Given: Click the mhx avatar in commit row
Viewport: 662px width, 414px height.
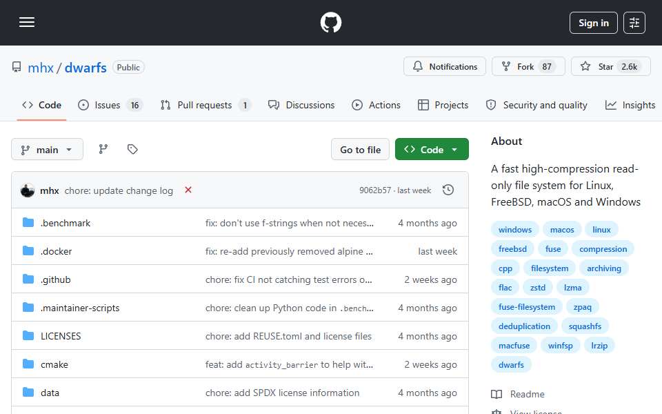Looking at the screenshot, I should click(x=28, y=190).
